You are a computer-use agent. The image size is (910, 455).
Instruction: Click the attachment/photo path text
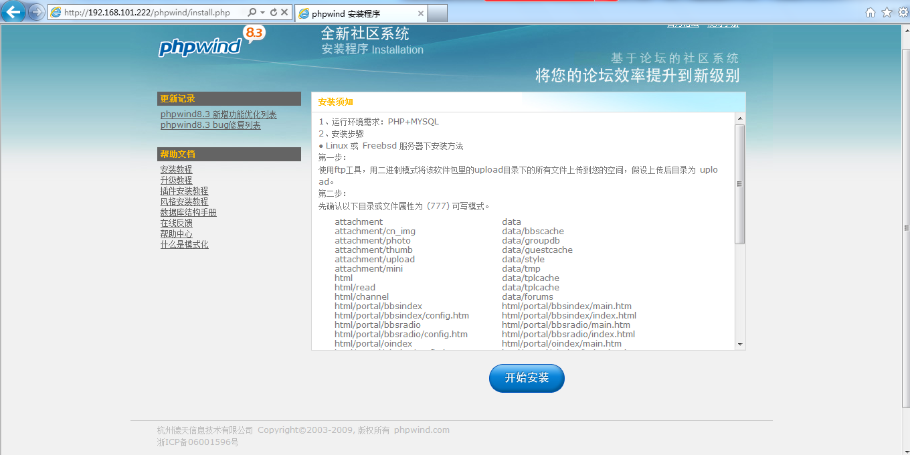pos(373,241)
